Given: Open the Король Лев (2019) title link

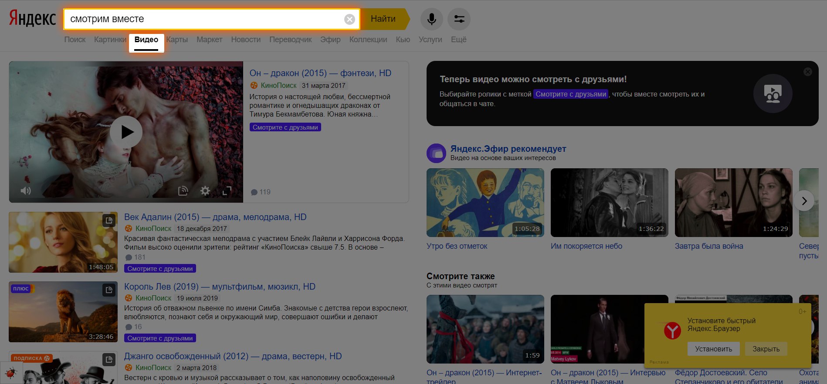Looking at the screenshot, I should click(220, 287).
